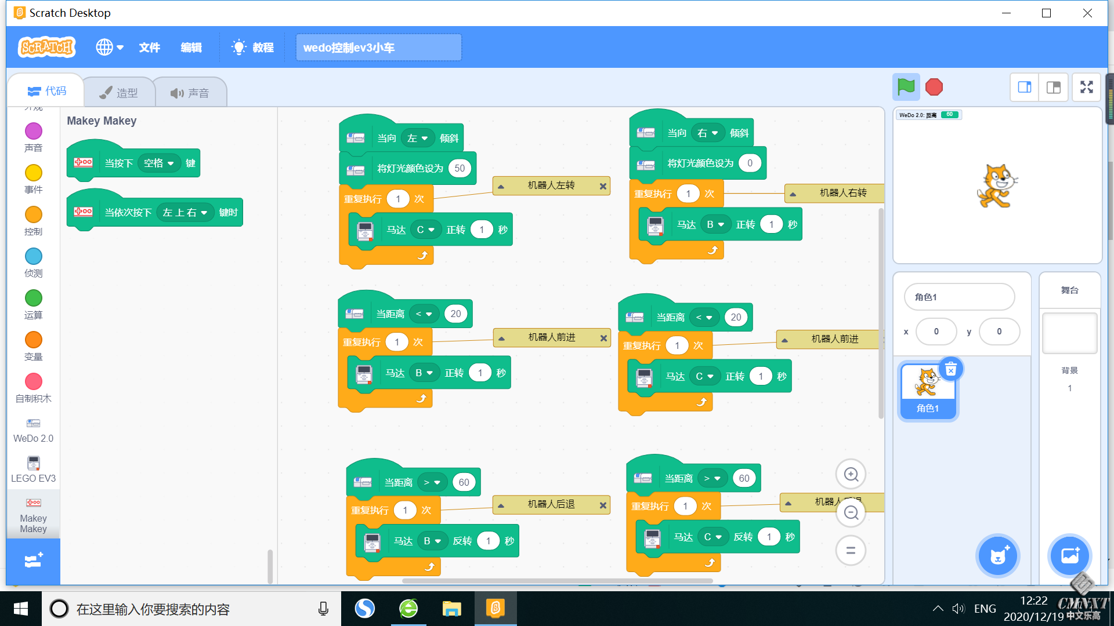Open the backdrop chooser icon

1070,555
